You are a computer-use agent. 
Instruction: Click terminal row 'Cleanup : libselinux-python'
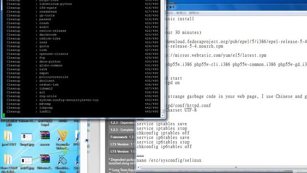82,4
